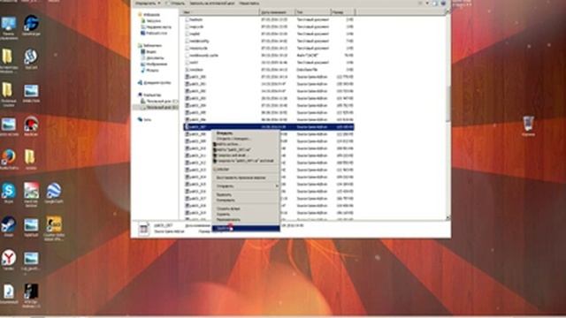Screen dimensions: 566x318
Task: Choose Unlocker in the context menu
Action: (246, 169)
